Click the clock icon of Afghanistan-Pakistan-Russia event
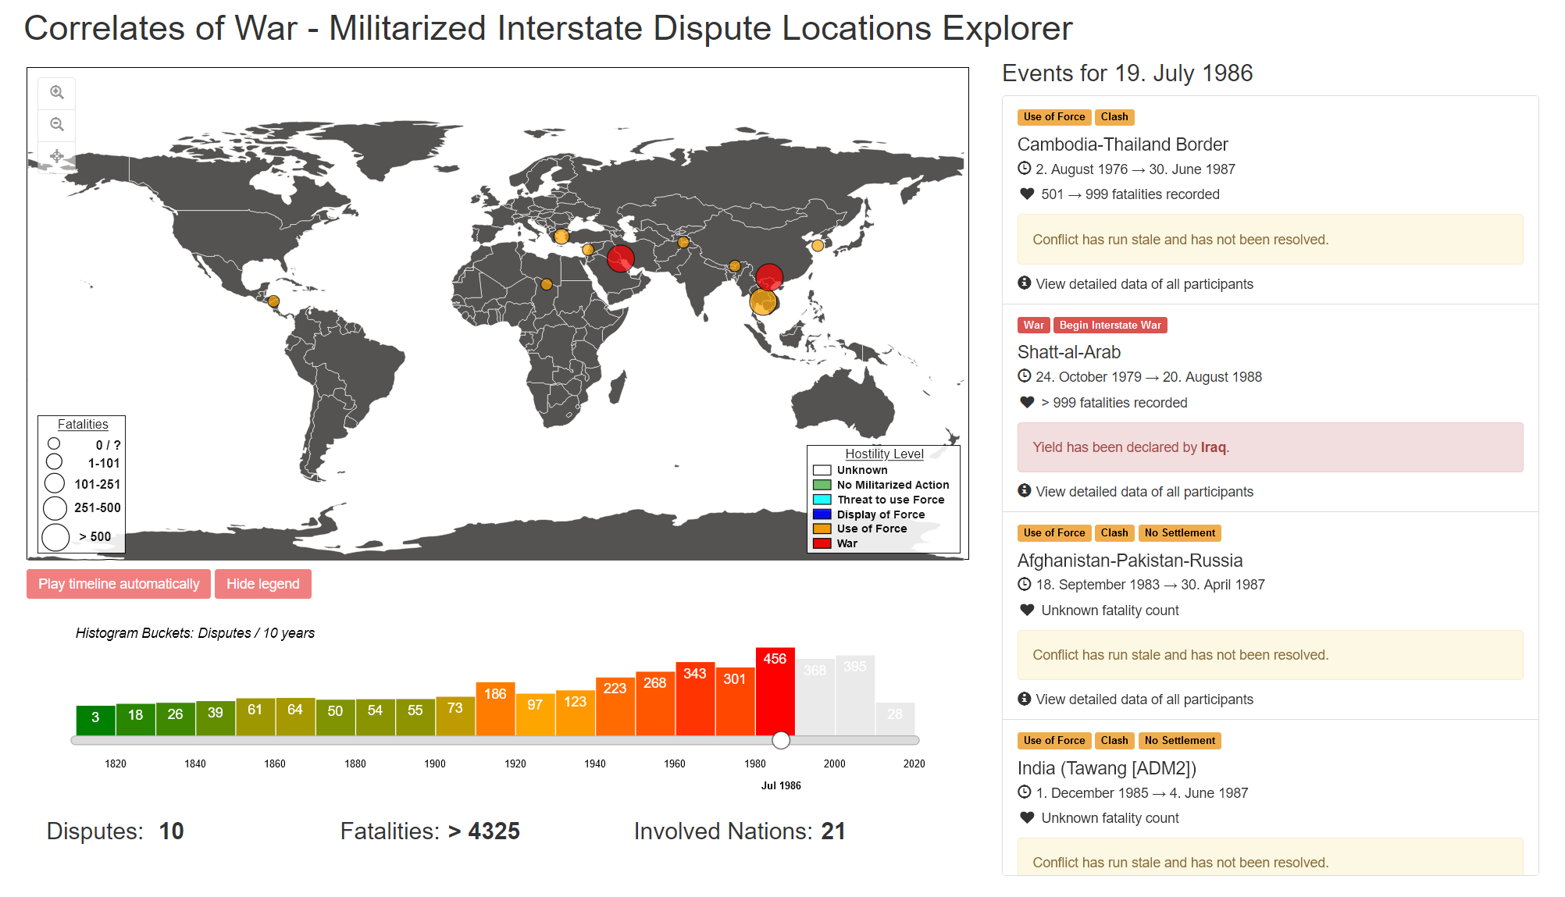Screen dimensions: 1565x897 (x=1025, y=584)
